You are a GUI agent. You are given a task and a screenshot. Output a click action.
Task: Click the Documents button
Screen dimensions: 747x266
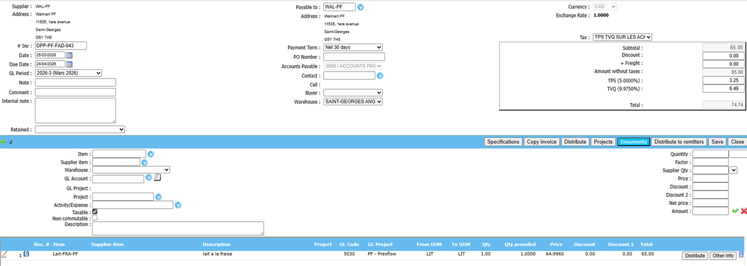click(633, 142)
